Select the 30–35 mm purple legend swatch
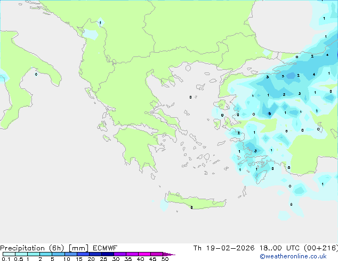The height and width of the screenshot is (261, 338). [120, 254]
